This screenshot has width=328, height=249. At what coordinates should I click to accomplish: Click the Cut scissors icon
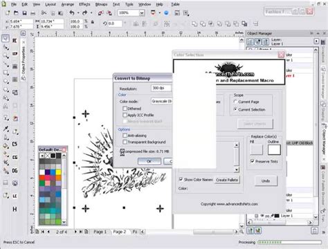[44, 13]
